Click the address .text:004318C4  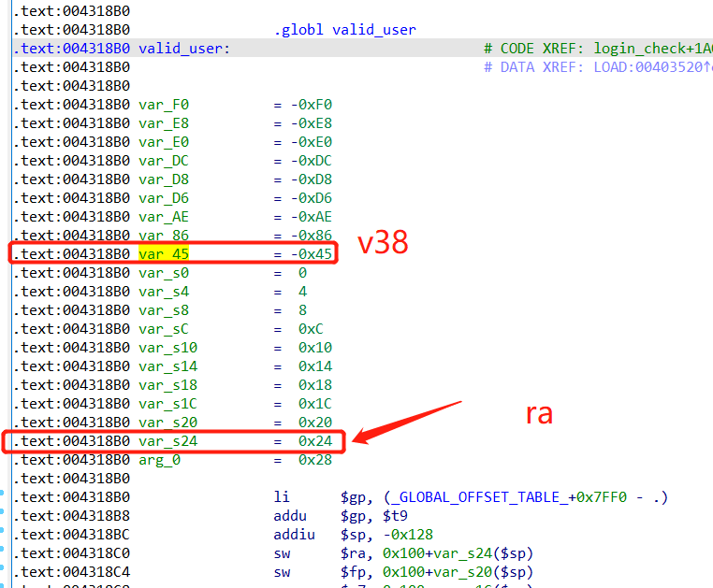[71, 572]
